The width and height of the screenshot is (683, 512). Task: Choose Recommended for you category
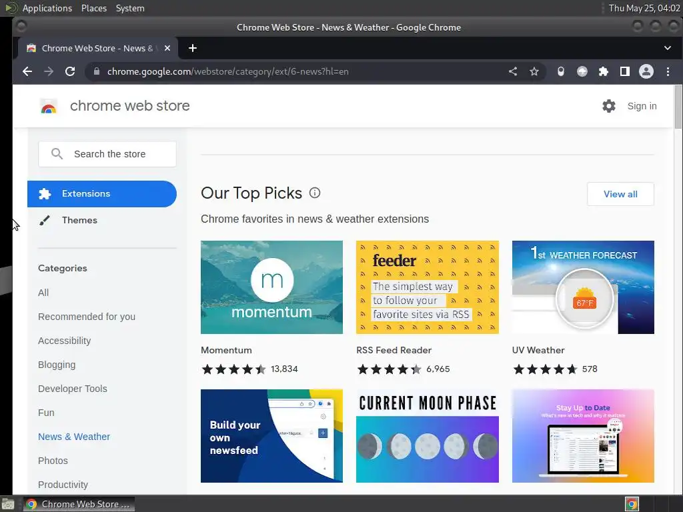coord(87,317)
